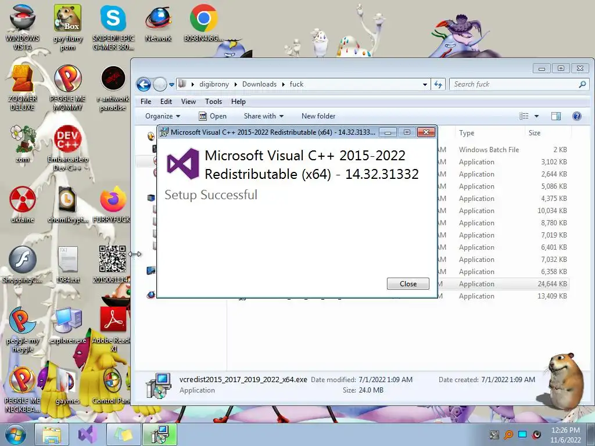Click the digibrony breadcrumb segment
The height and width of the screenshot is (446, 595).
[x=214, y=84]
